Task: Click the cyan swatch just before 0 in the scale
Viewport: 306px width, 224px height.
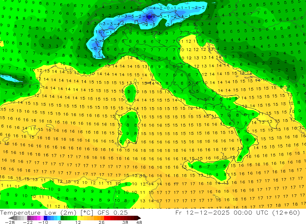Action: click(59, 218)
